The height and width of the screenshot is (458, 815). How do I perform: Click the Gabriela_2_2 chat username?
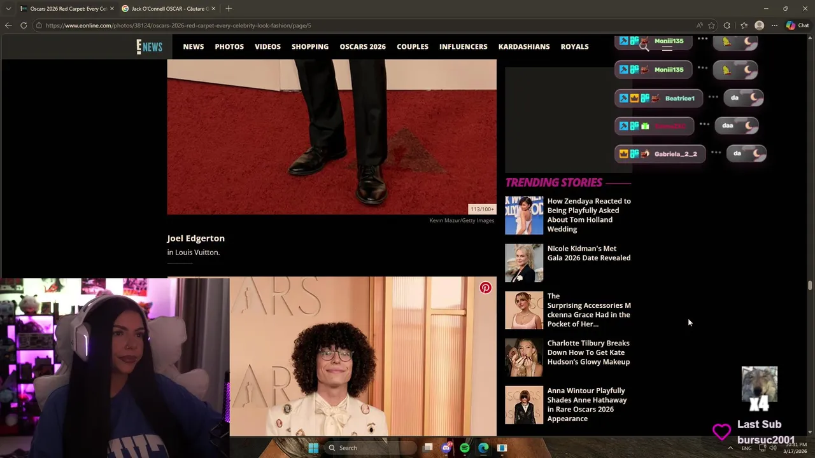[x=676, y=154]
